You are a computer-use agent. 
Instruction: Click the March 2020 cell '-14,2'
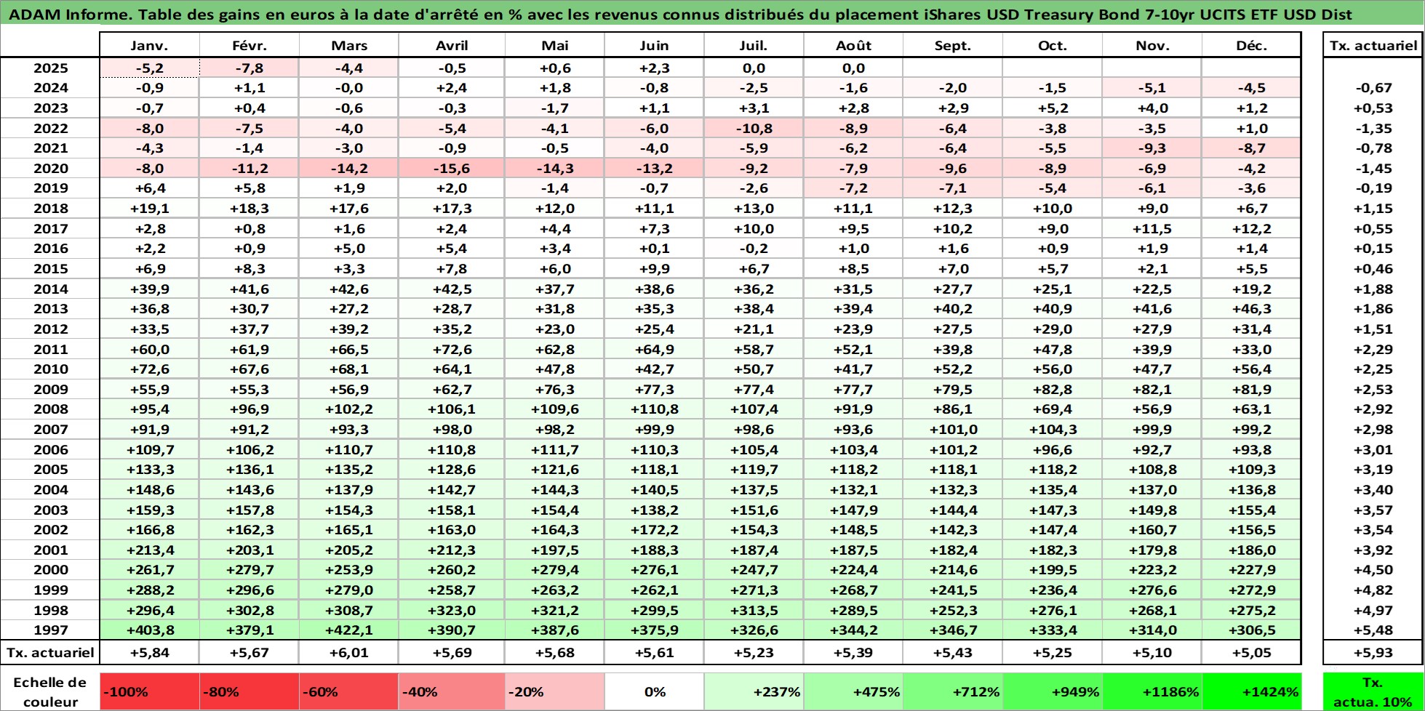(348, 169)
